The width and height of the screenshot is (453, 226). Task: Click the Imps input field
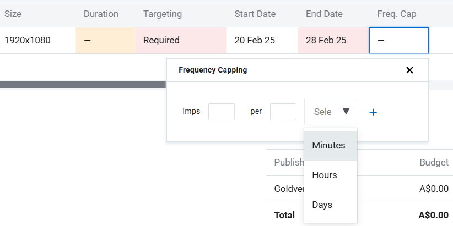tap(222, 112)
